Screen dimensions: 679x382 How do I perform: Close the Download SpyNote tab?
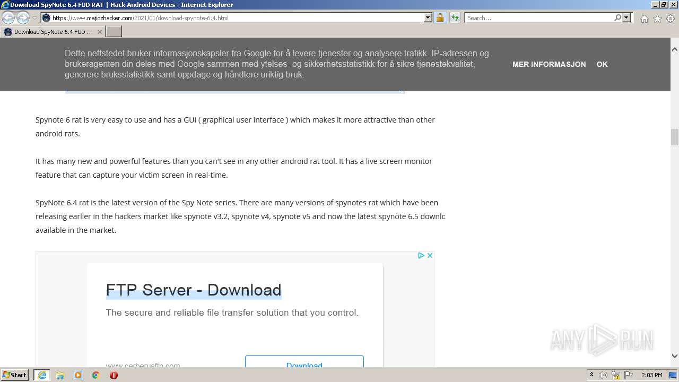(x=99, y=32)
